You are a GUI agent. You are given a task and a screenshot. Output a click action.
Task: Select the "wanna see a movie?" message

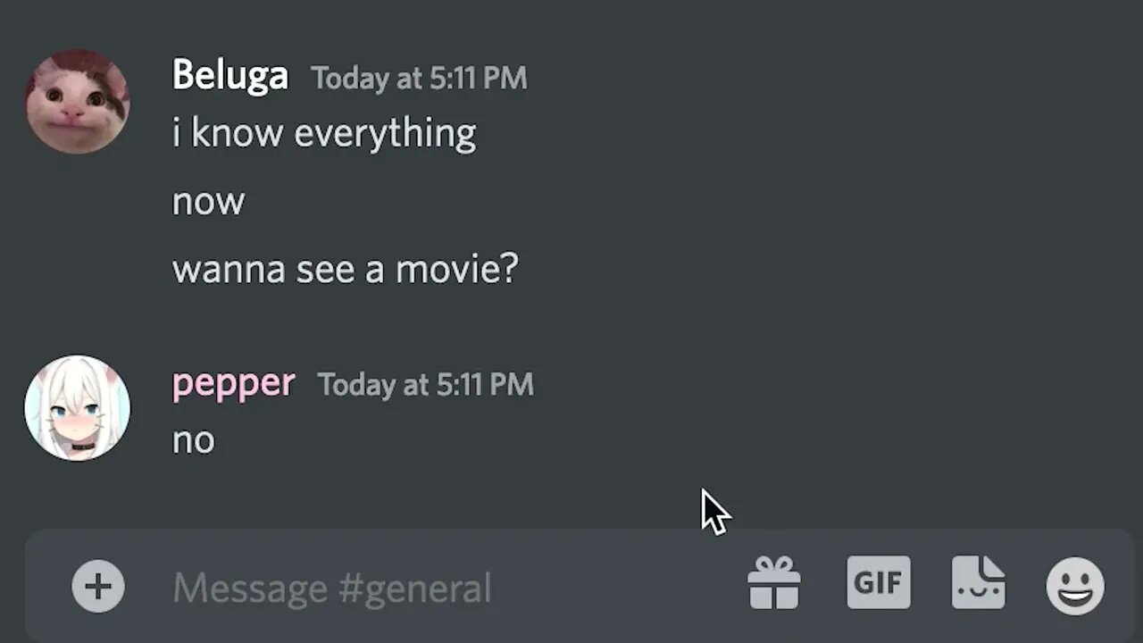click(345, 269)
